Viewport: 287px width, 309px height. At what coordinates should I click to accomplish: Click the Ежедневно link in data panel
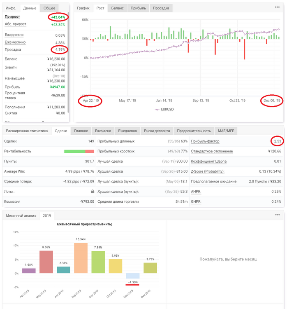pyautogui.click(x=14, y=35)
